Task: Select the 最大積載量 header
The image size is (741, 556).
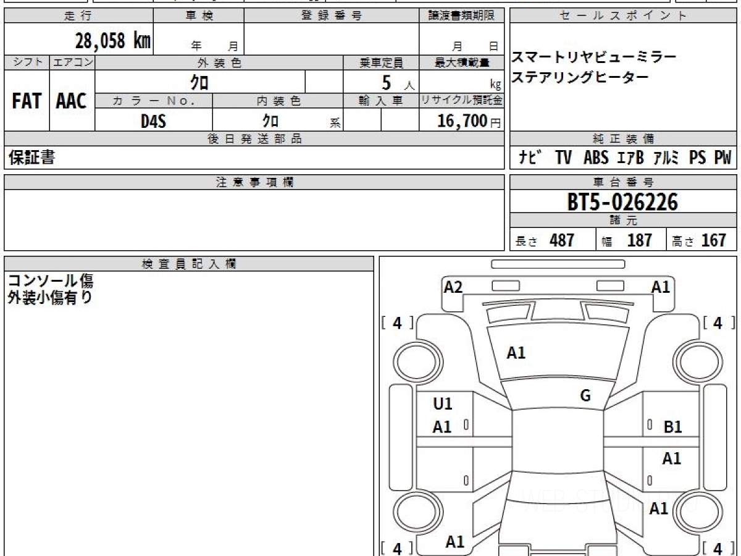Action: 462,62
